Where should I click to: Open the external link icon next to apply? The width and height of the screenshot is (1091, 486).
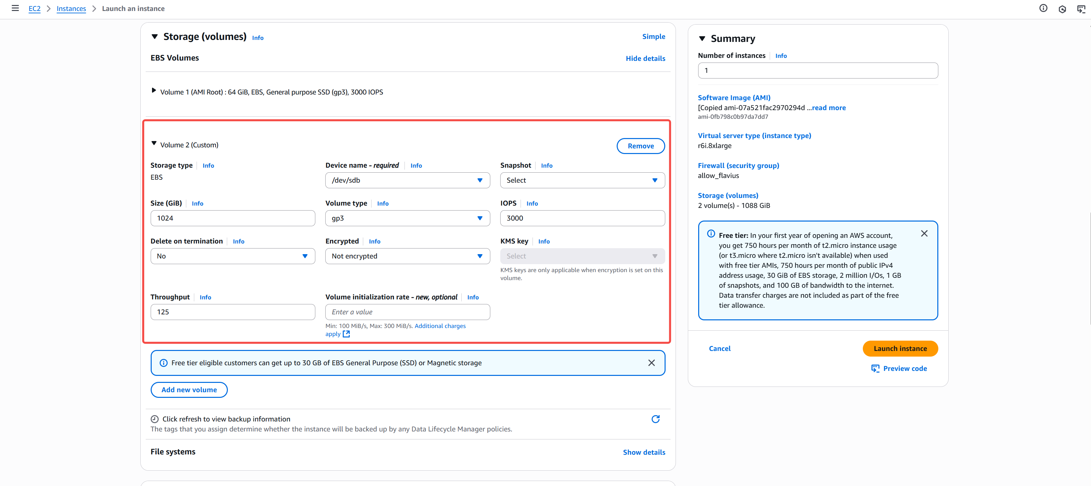point(347,334)
